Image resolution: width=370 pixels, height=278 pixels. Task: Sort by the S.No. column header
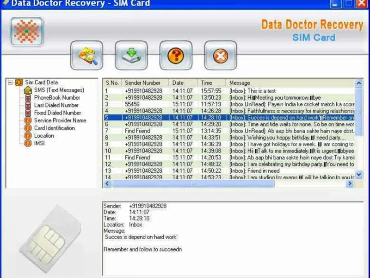point(112,83)
